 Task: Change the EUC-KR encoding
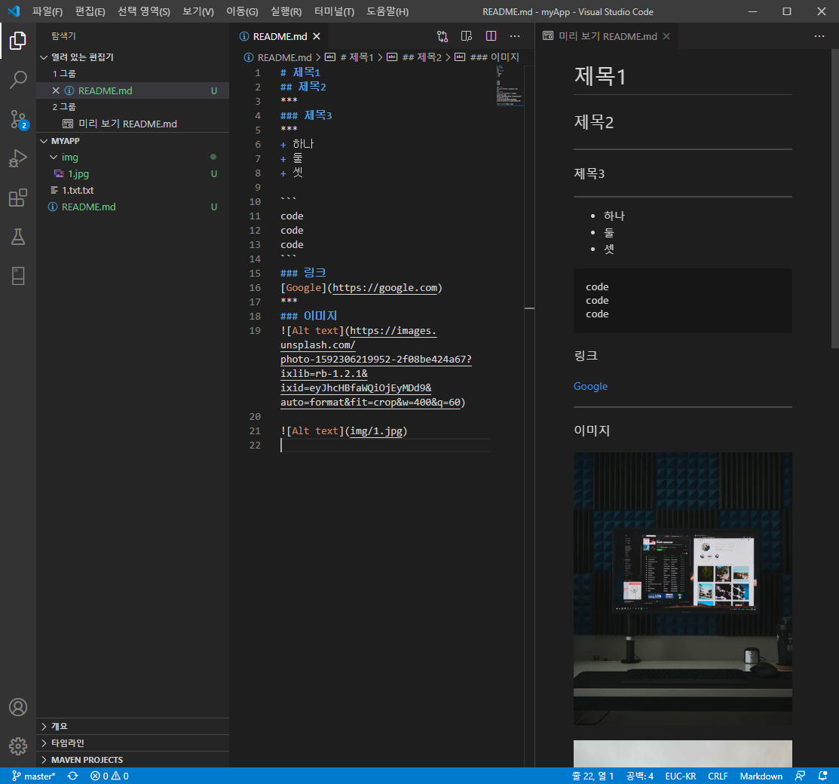coord(681,776)
